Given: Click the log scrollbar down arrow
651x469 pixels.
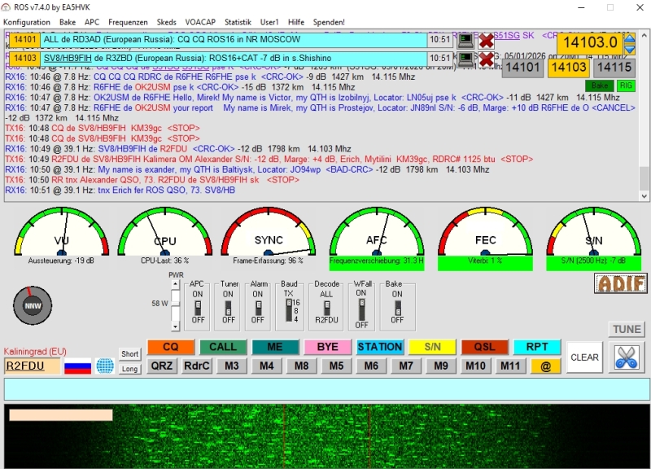Looking at the screenshot, I should (644, 196).
